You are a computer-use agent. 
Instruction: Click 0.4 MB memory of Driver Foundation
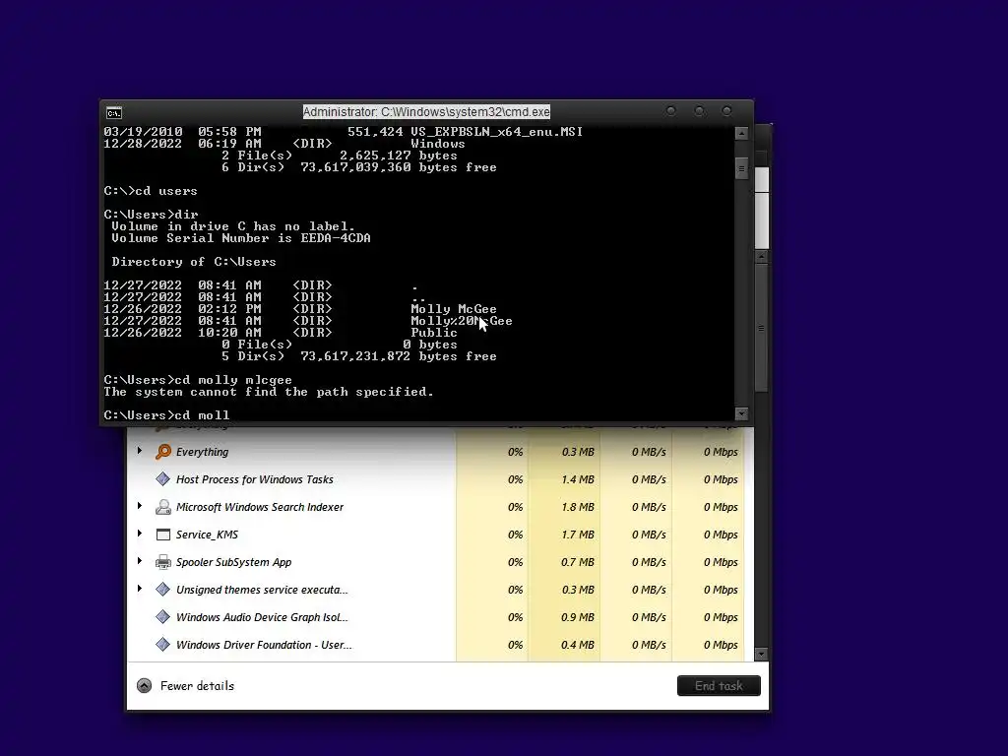(578, 645)
